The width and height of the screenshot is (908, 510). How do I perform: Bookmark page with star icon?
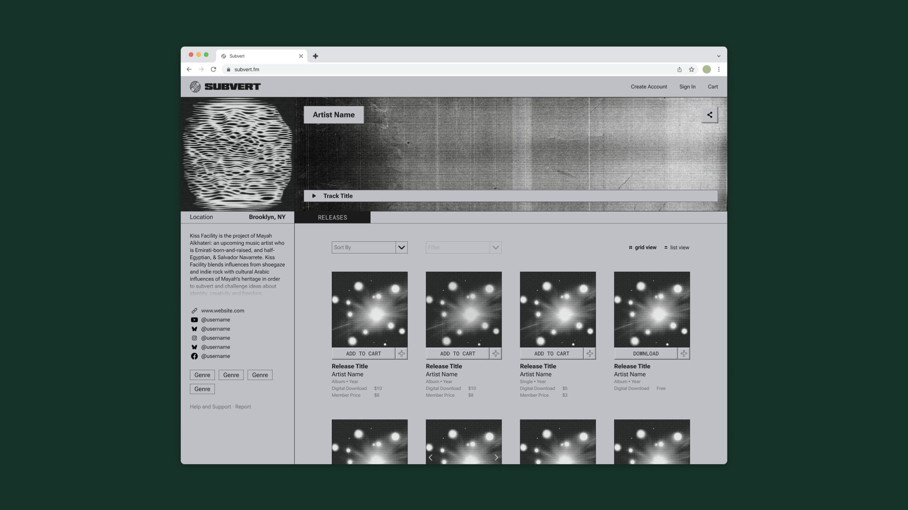pyautogui.click(x=691, y=69)
